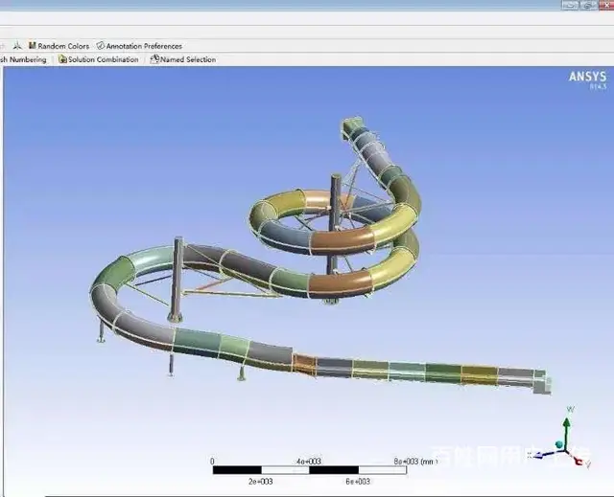This screenshot has width=614, height=497.
Task: Click the green upward axis arrow of the triad
Action: pos(567,433)
